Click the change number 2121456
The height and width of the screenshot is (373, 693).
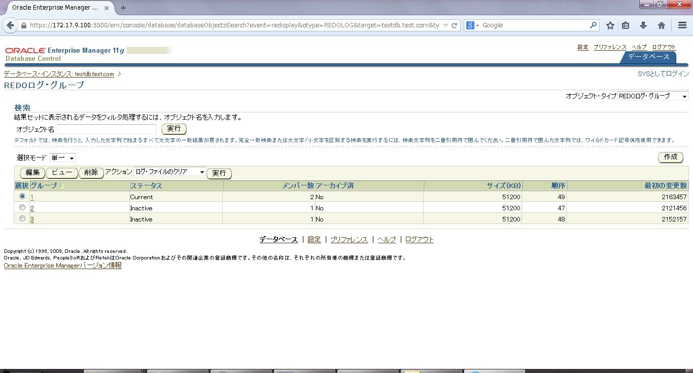coord(674,208)
